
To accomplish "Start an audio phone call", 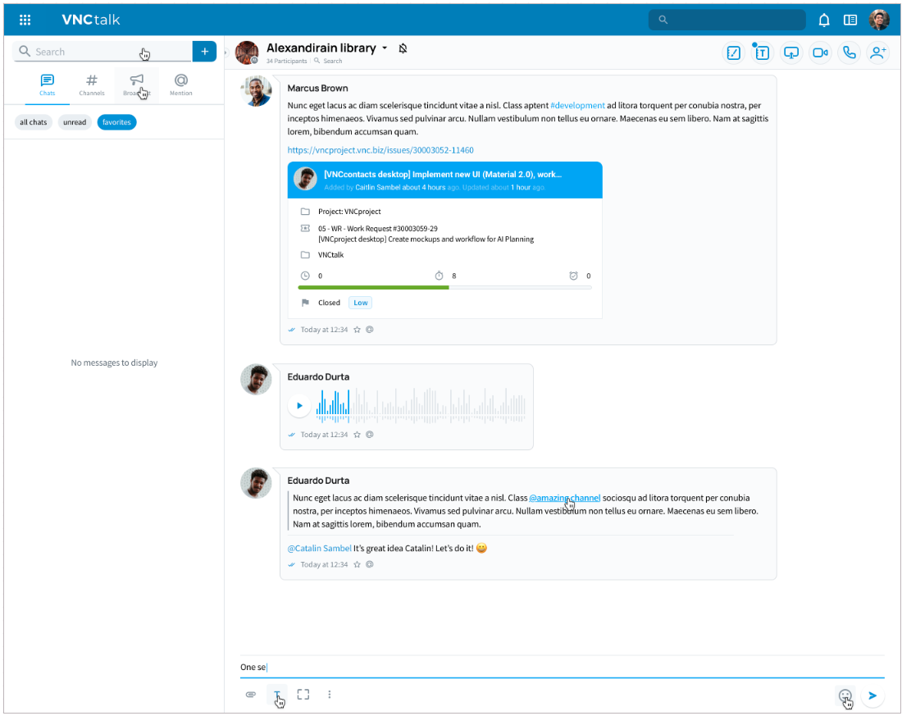I will (x=849, y=52).
